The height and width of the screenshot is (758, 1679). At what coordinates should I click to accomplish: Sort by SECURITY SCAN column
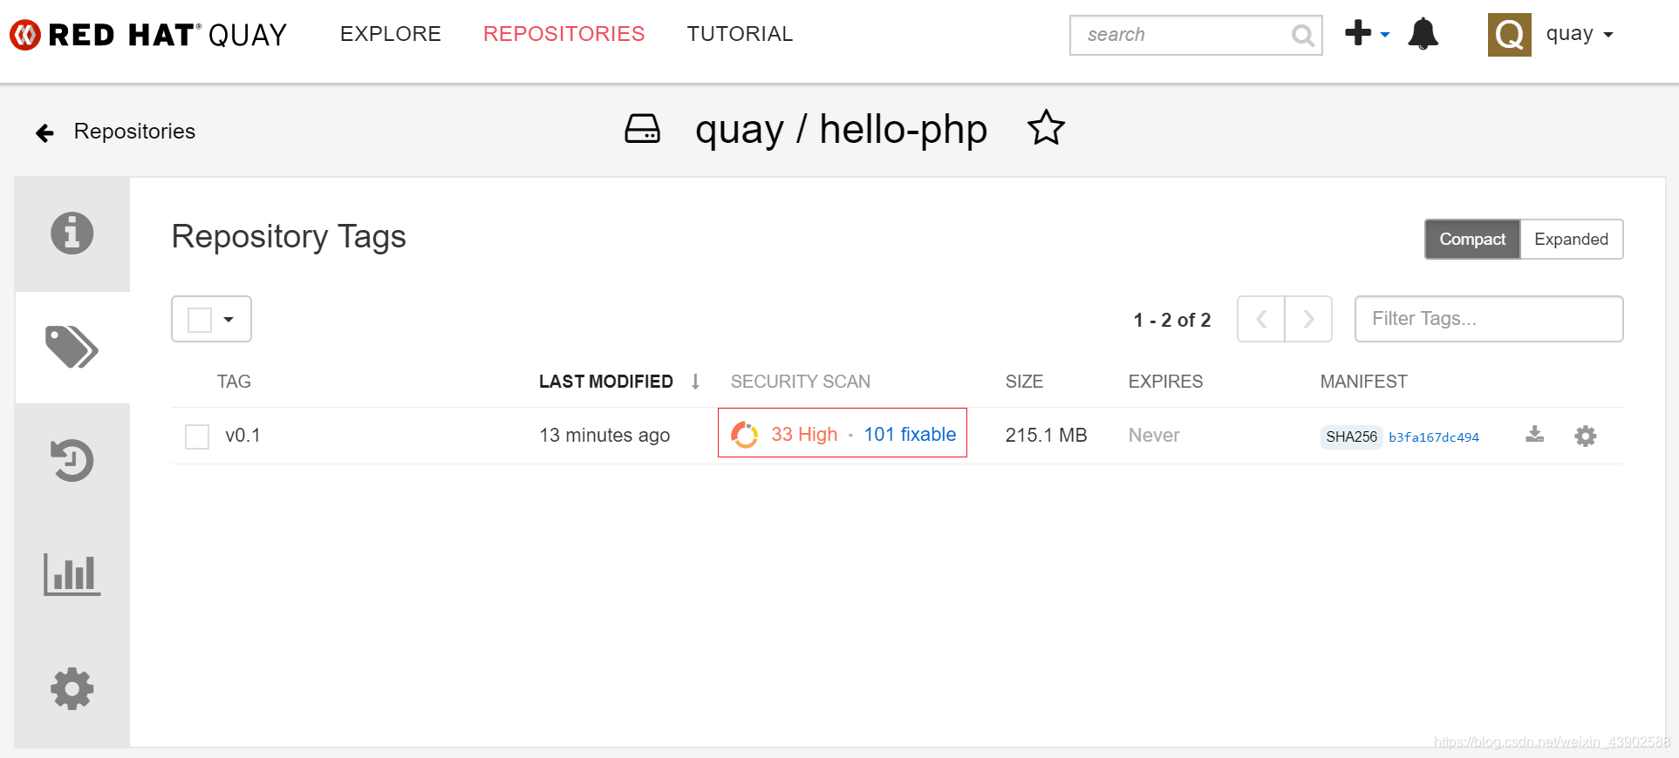click(801, 382)
